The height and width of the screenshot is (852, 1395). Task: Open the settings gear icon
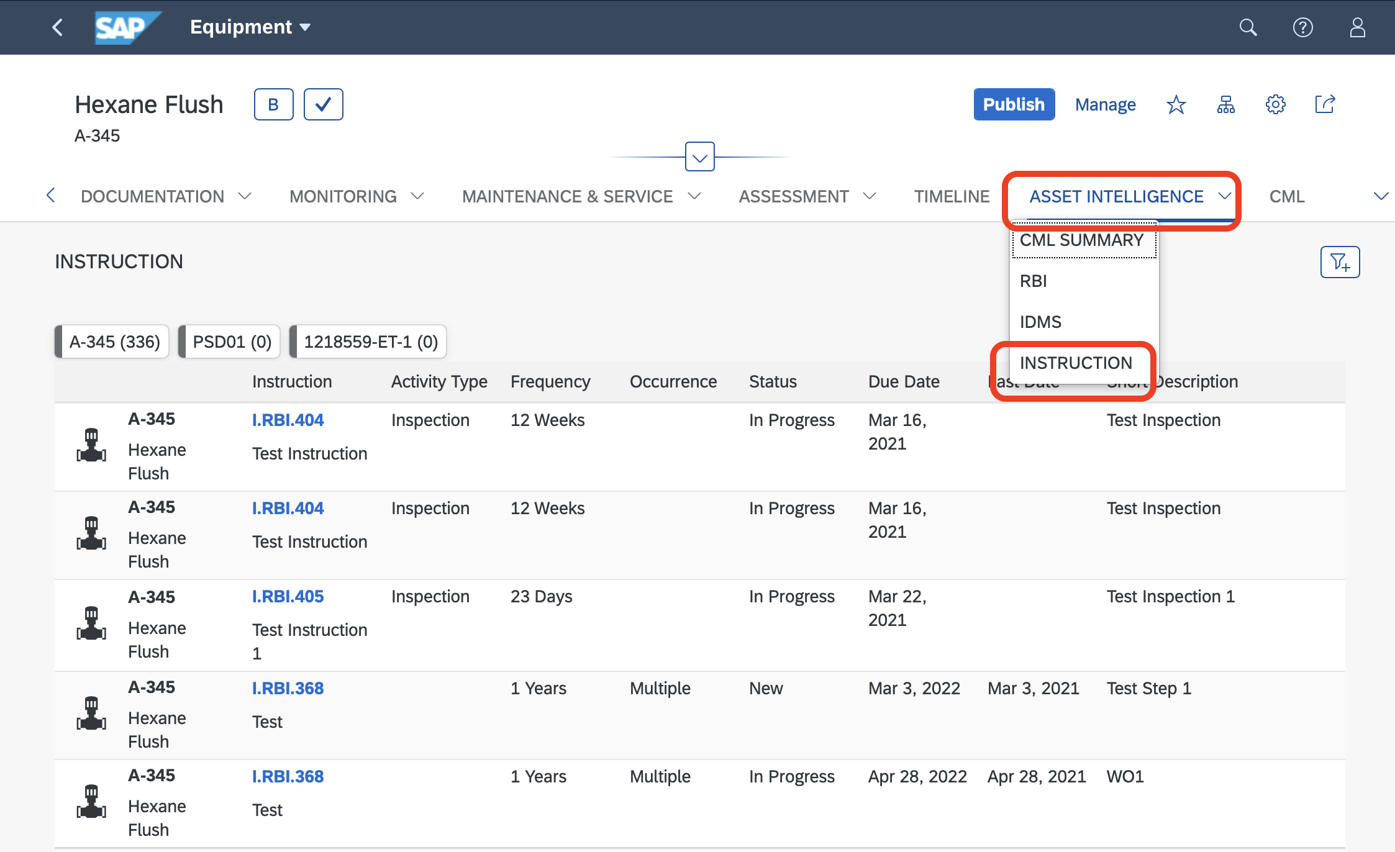tap(1276, 104)
